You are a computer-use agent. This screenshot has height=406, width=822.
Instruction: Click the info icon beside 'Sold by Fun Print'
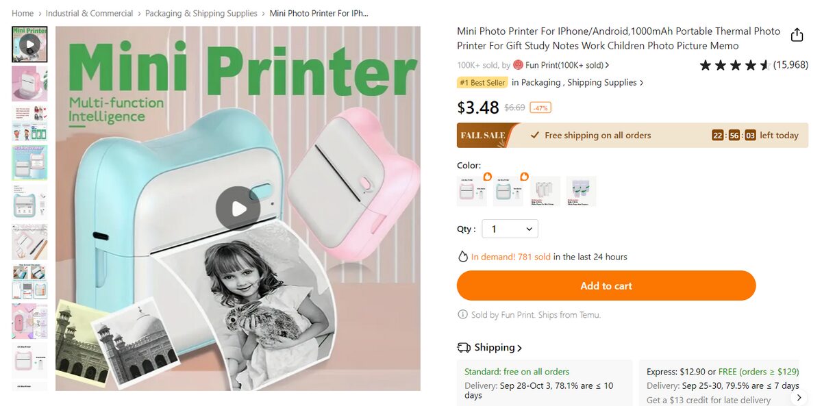click(x=462, y=315)
